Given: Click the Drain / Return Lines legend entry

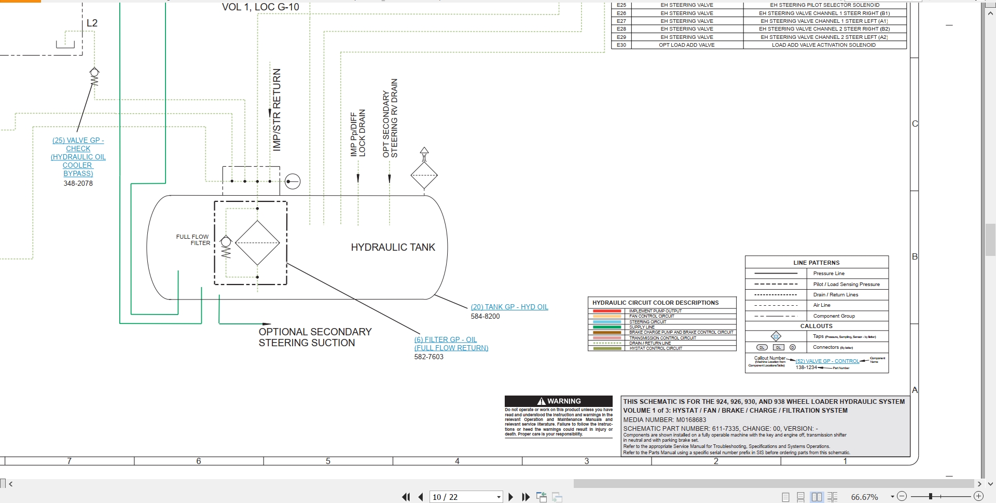Looking at the screenshot, I should point(836,295).
